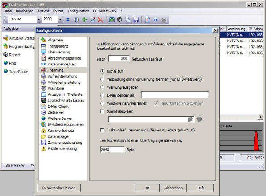Open the ? help menu
The width and height of the screenshot is (266, 196).
tap(121, 11)
